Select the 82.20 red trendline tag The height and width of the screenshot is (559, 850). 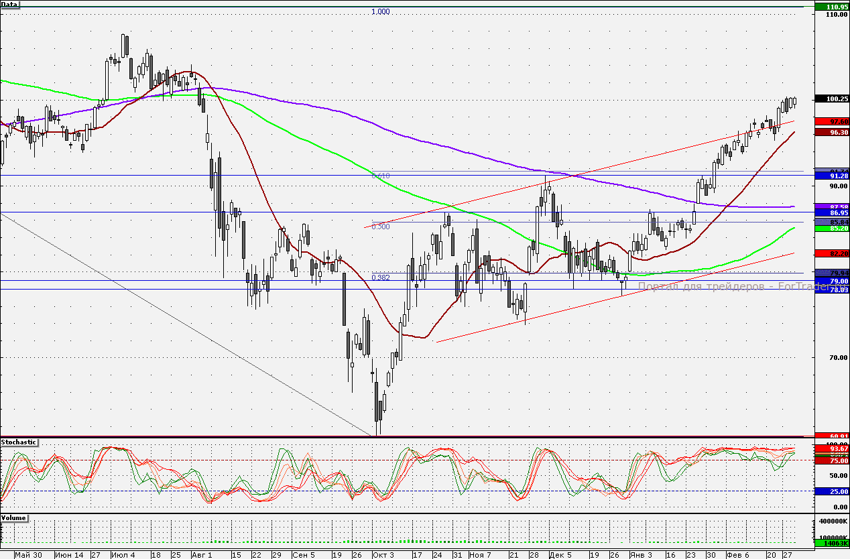[831, 254]
